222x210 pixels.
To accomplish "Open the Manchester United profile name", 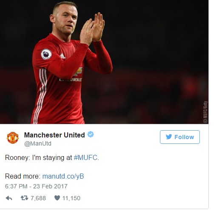I will click(x=54, y=135).
